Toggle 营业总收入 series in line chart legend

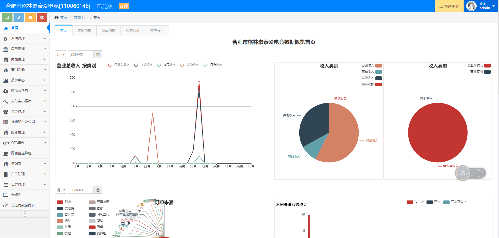(x=118, y=65)
